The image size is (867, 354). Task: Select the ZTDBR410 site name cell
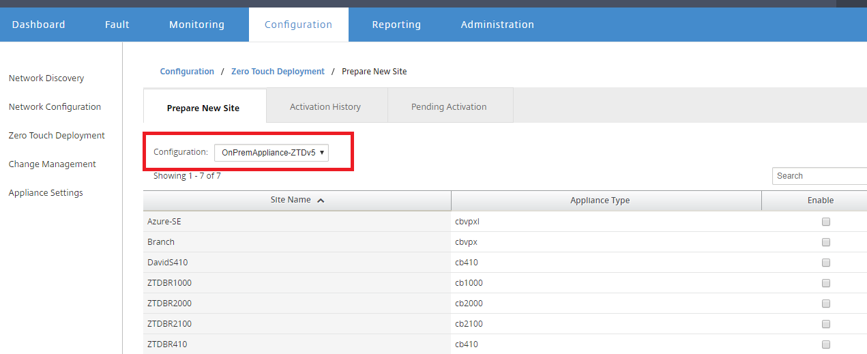297,344
